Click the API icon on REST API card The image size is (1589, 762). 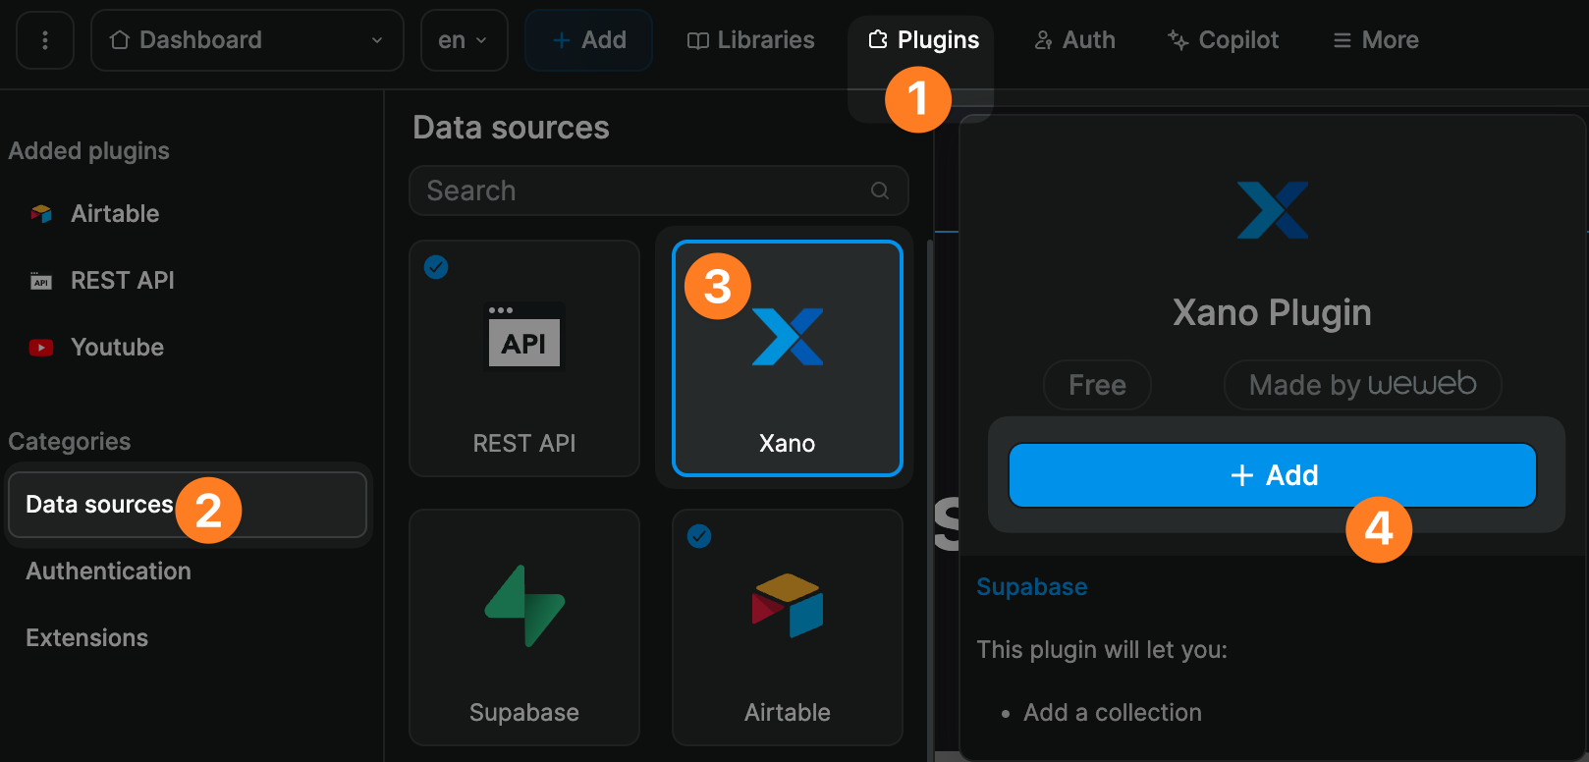(524, 336)
